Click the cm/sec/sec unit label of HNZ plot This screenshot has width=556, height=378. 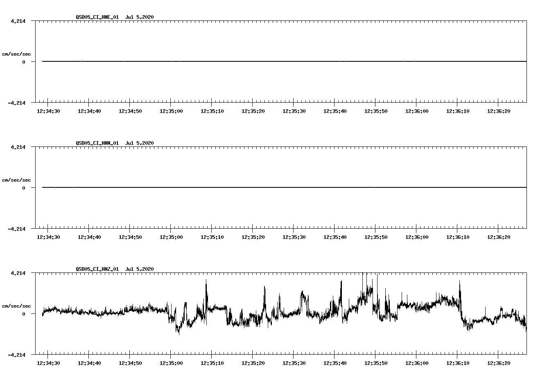click(16, 306)
